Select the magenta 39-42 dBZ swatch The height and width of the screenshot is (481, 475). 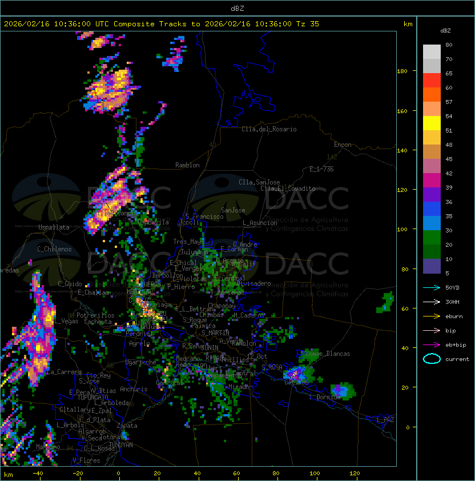[x=432, y=181]
